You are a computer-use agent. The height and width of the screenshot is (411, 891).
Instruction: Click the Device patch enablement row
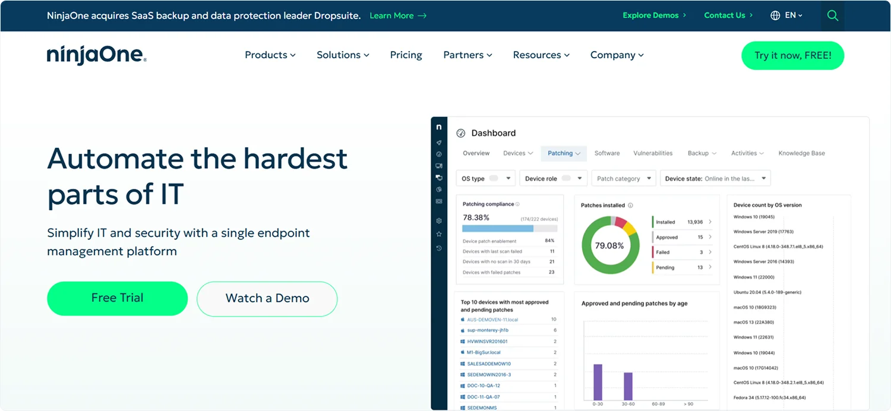click(508, 241)
